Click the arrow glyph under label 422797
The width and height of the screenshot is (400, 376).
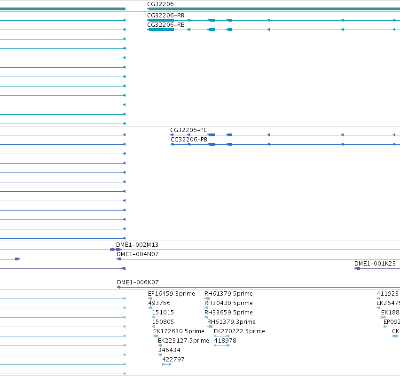pos(167,364)
